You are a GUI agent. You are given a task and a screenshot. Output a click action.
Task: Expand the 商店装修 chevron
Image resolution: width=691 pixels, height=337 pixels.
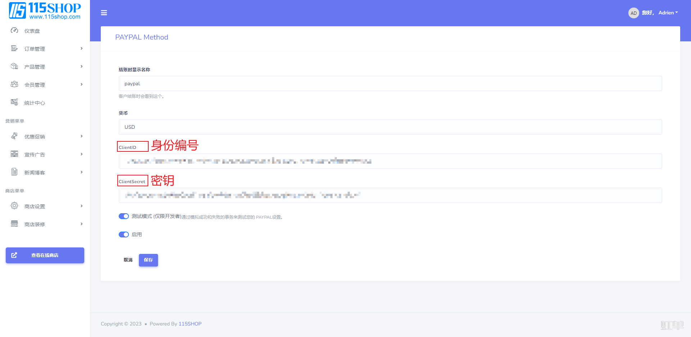coord(82,224)
